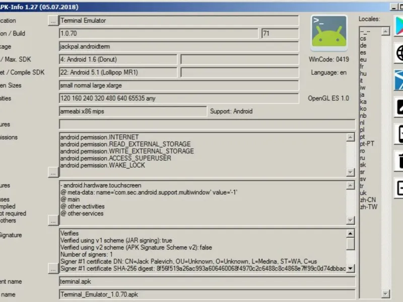This screenshot has height=302, width=403.
Task: Click the Signature box scrollbar thumb
Action: [x=350, y=244]
